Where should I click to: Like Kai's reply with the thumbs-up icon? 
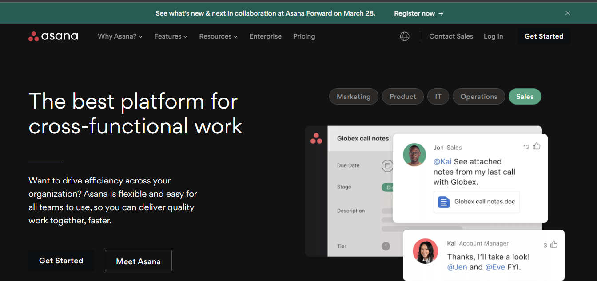pos(553,244)
